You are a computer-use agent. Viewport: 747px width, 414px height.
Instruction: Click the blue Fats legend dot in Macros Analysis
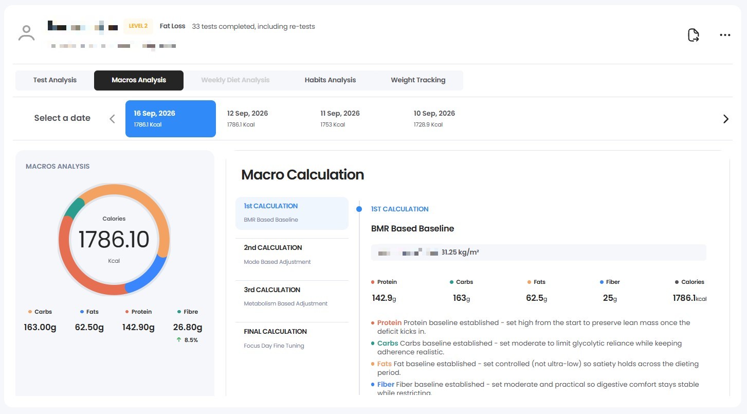tap(82, 312)
